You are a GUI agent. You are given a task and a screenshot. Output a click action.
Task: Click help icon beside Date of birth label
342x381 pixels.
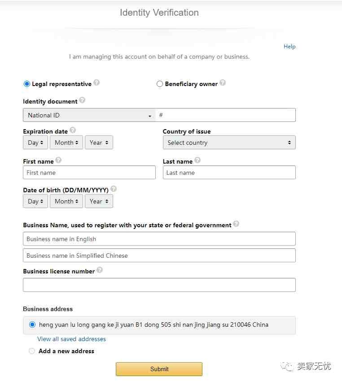114,189
